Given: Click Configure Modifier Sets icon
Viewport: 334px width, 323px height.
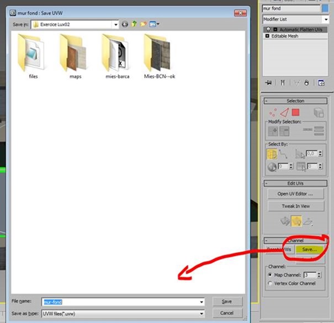Looking at the screenshot, I should (321, 83).
